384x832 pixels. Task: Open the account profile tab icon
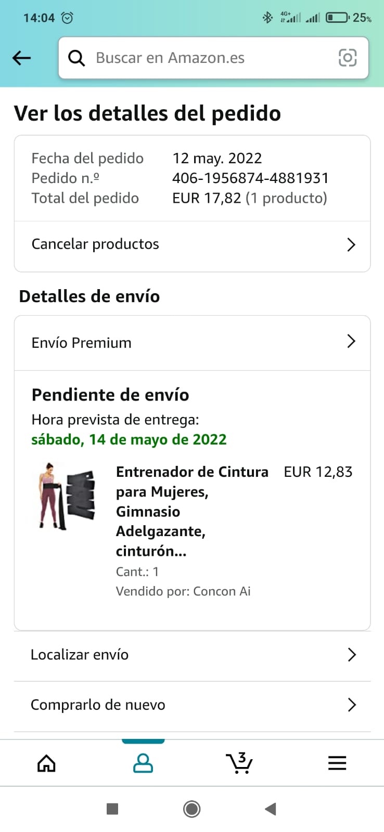(x=143, y=763)
